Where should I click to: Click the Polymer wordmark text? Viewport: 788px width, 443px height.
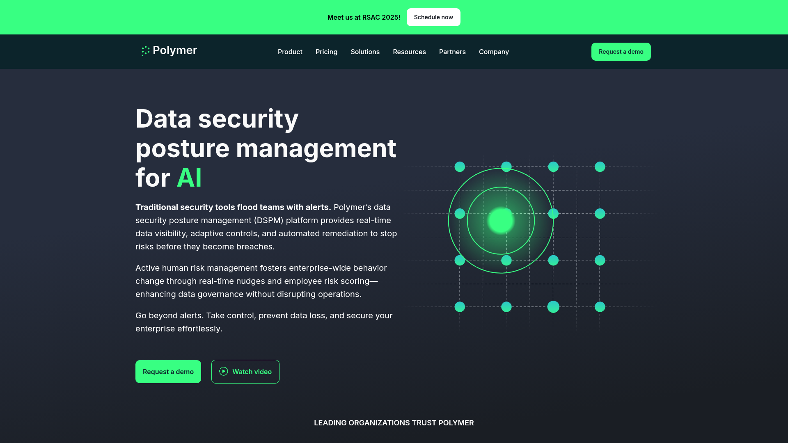click(175, 50)
